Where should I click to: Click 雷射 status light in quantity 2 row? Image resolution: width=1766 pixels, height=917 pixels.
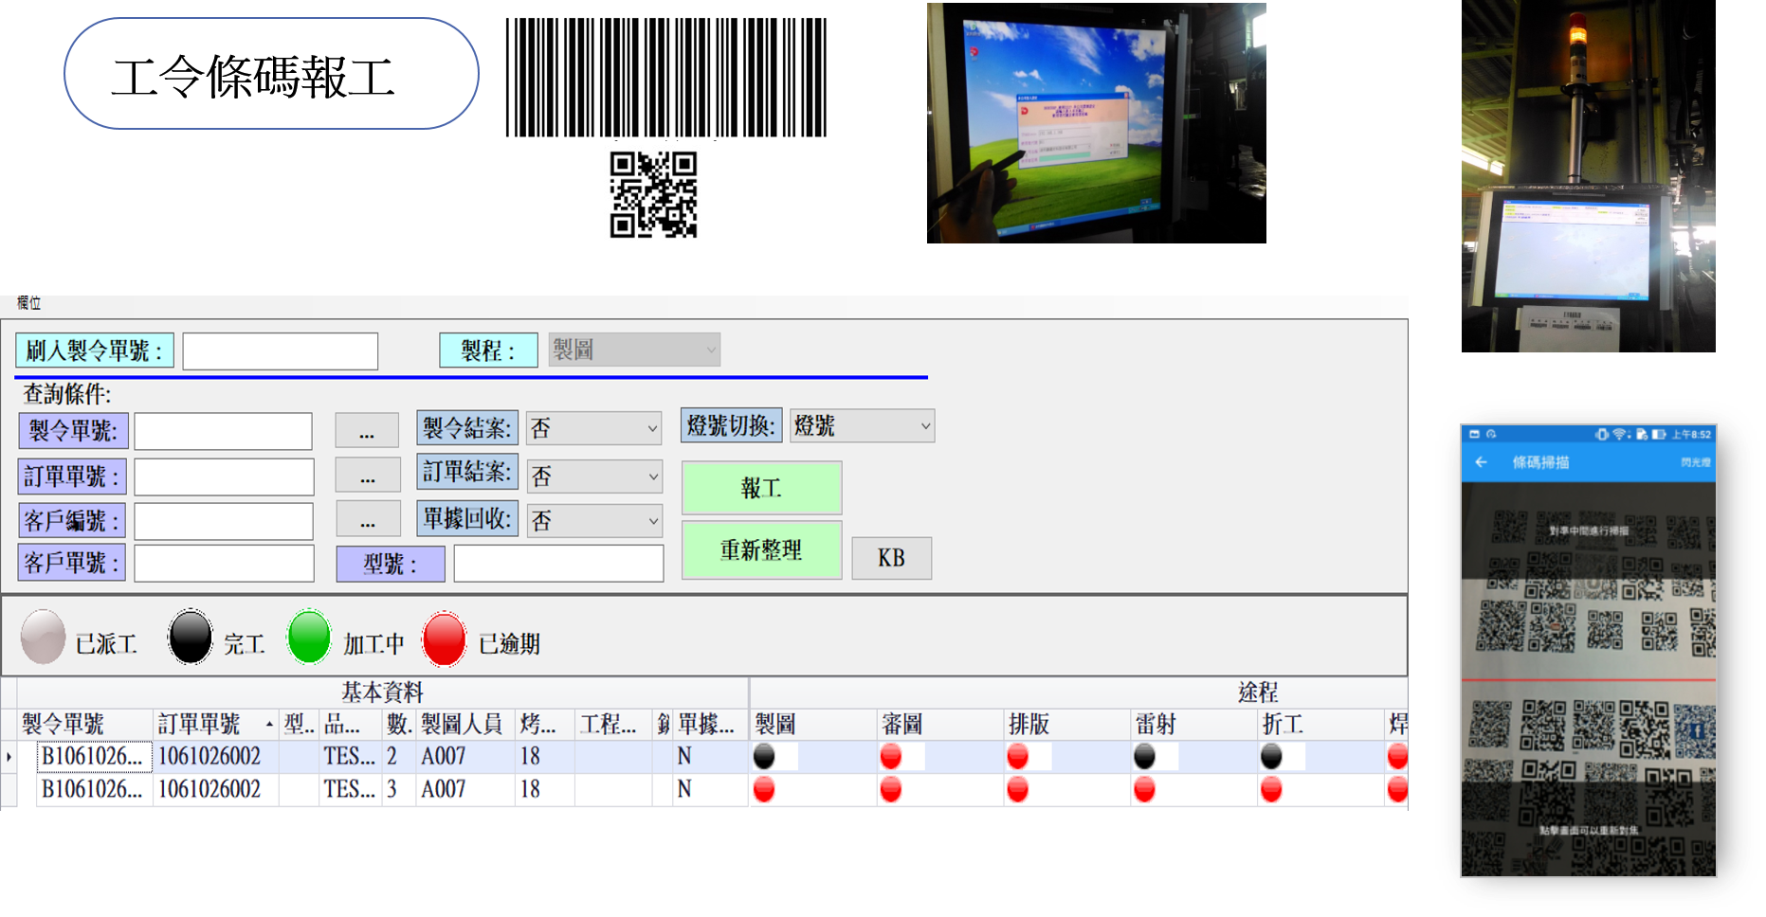point(1144,756)
